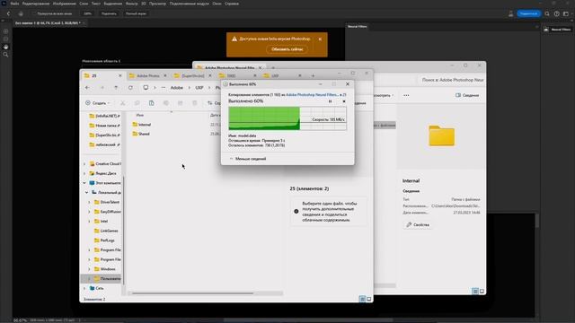
Task: Open Photoshop help question-mark icon
Action: pyautogui.click(x=557, y=13)
